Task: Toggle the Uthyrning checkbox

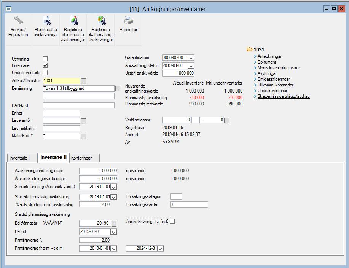Action: click(x=45, y=59)
